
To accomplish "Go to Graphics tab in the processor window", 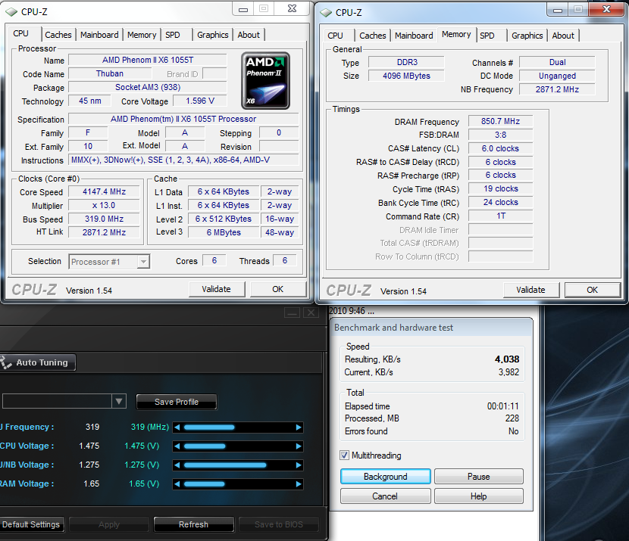I will pyautogui.click(x=213, y=35).
